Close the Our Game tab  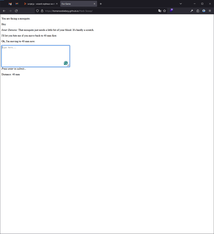point(94,4)
